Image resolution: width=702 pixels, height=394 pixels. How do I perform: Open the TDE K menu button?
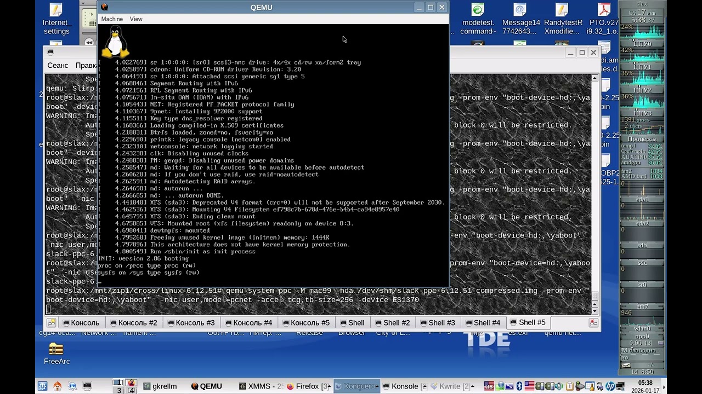[x=43, y=386]
